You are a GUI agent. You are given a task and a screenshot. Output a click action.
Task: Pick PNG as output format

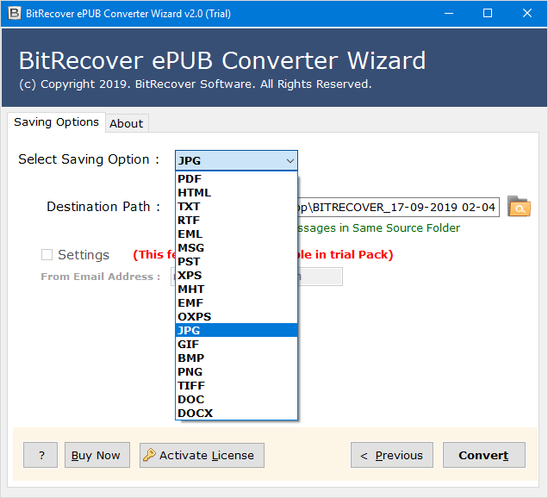(x=236, y=372)
